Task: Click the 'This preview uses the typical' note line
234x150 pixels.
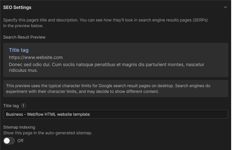Action: 113,86
